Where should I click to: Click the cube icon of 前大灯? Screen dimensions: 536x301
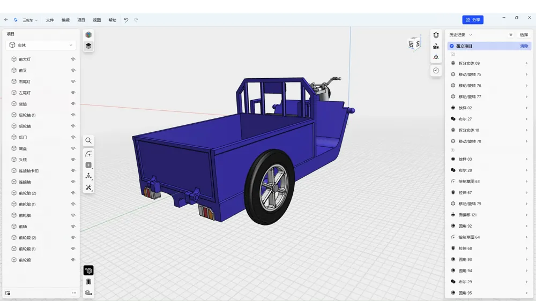14,59
